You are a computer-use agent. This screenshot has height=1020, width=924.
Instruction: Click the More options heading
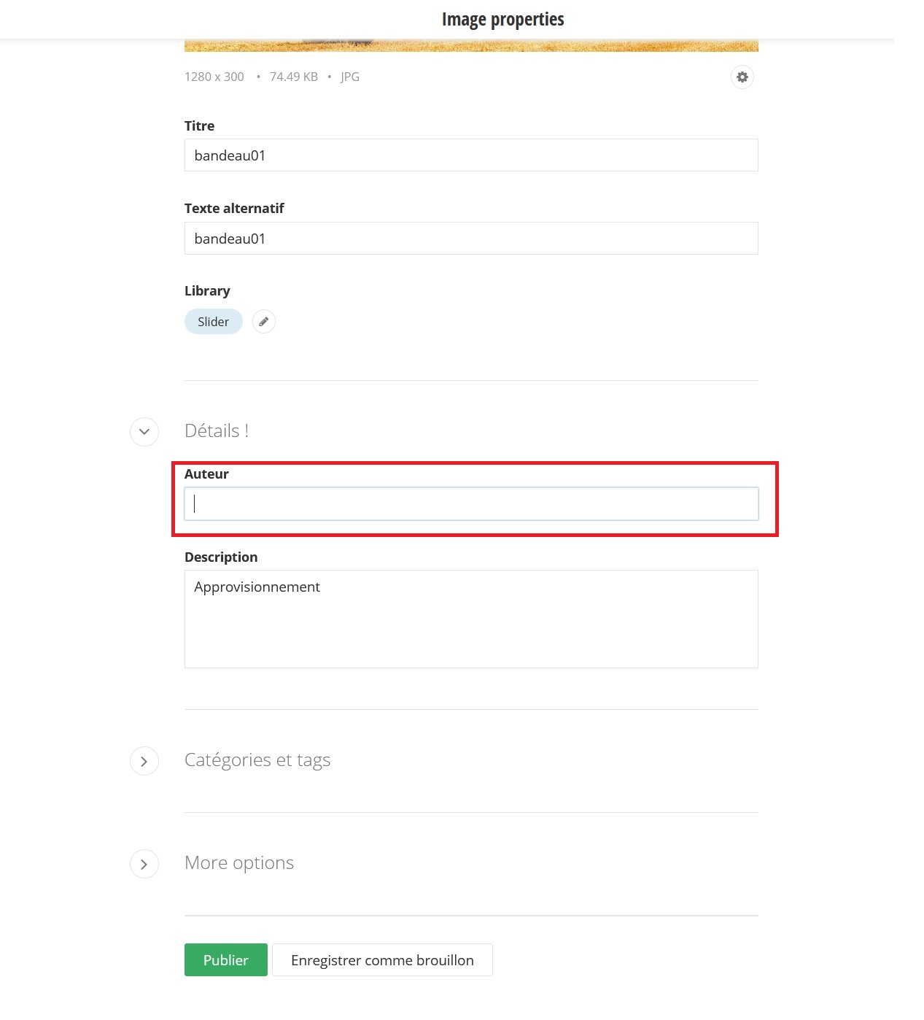(238, 863)
